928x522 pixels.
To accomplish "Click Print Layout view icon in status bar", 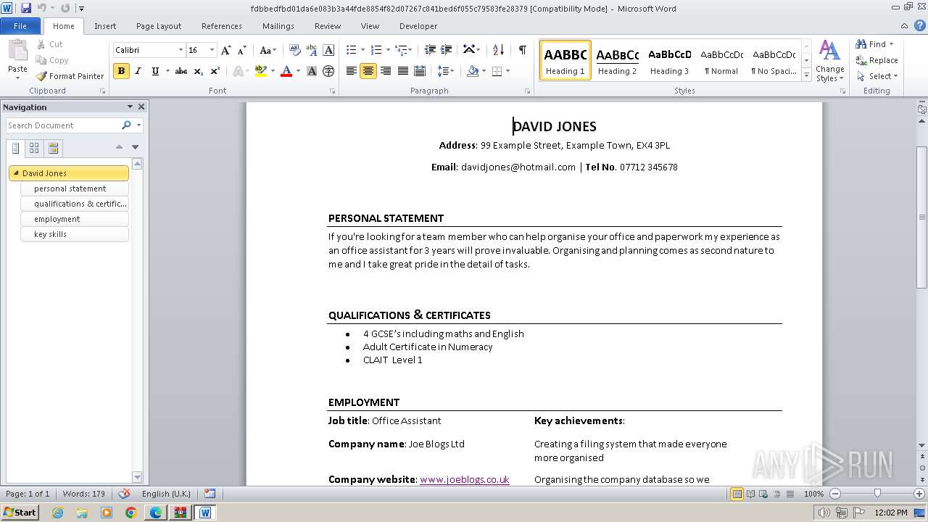I will click(737, 494).
